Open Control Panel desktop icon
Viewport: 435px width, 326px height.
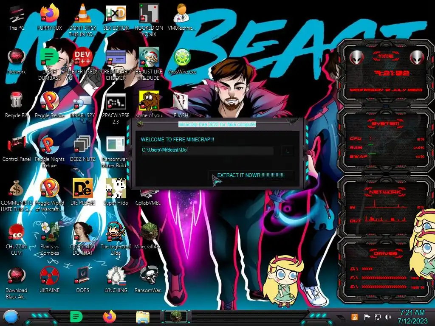point(17,149)
